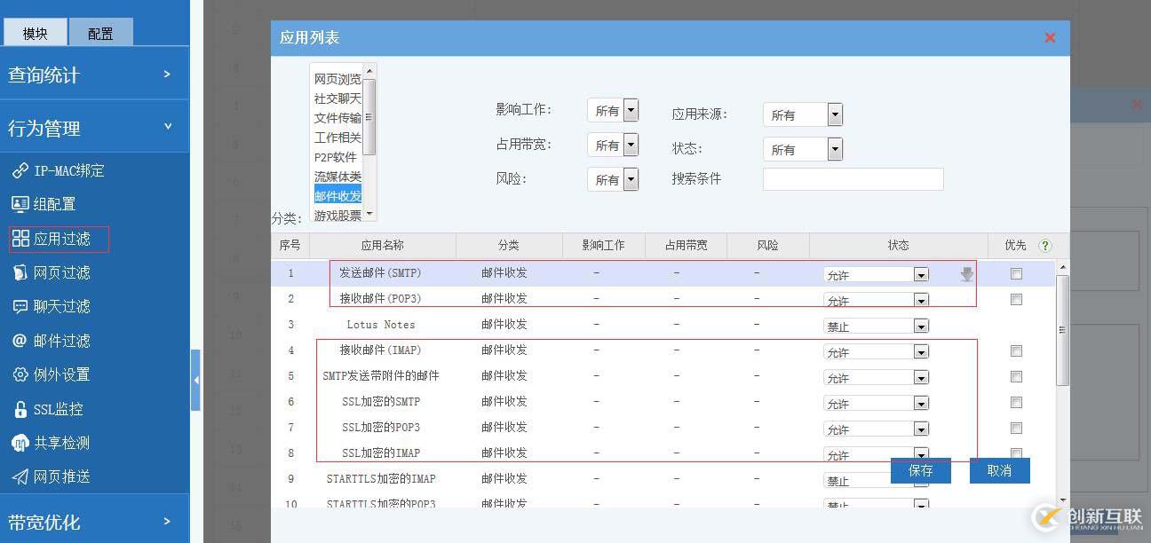Click Lotus Notes row name
This screenshot has width=1151, height=543.
click(x=381, y=325)
